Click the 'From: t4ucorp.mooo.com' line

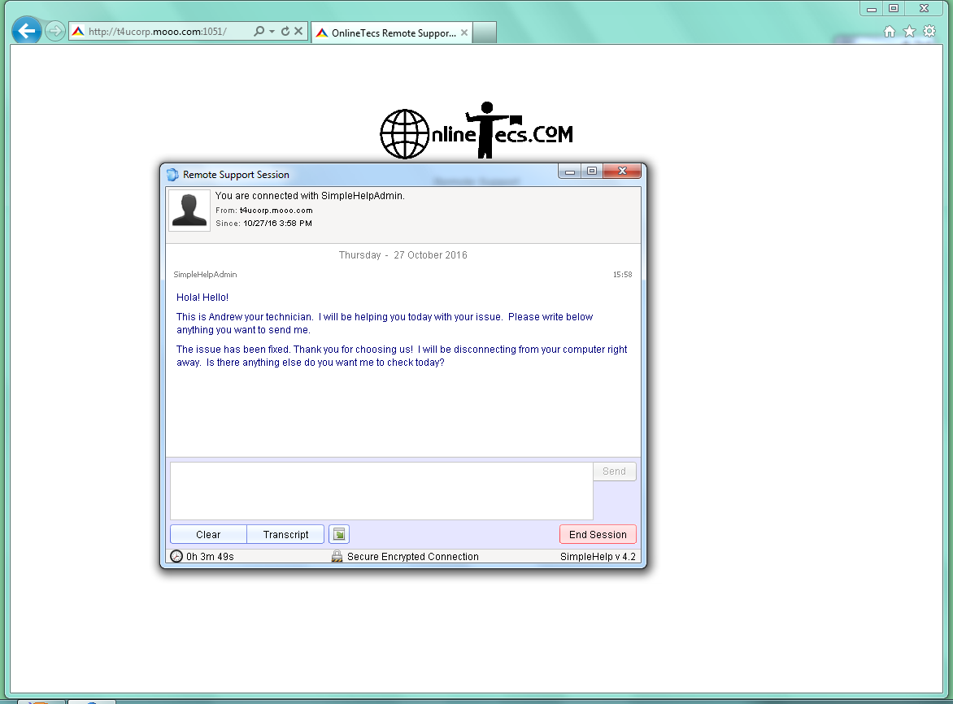click(x=263, y=211)
